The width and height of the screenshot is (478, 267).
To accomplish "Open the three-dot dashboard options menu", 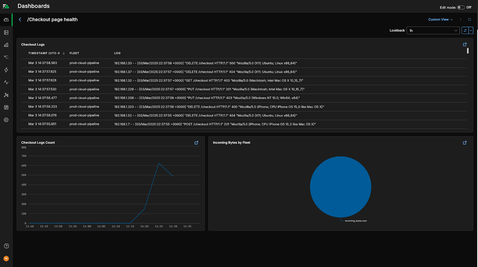I will [461, 20].
